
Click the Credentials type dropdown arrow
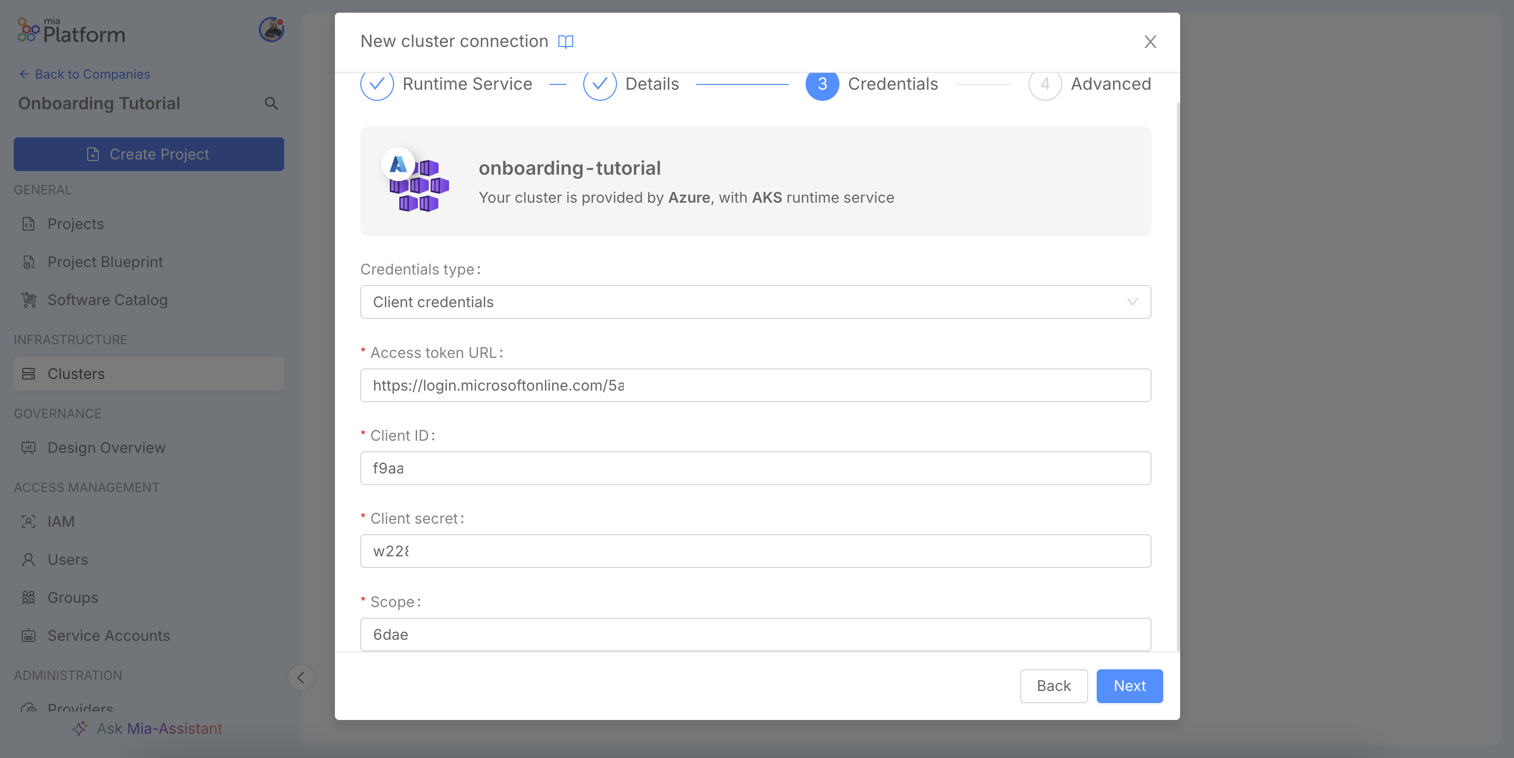click(1132, 302)
